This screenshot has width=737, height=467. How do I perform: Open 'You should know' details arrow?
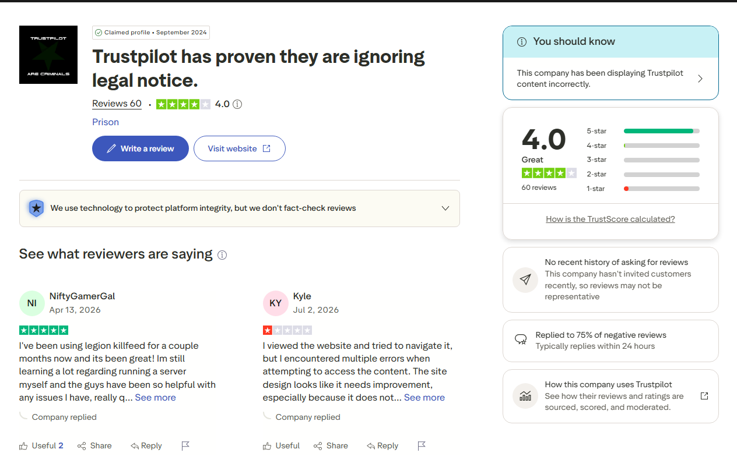700,79
